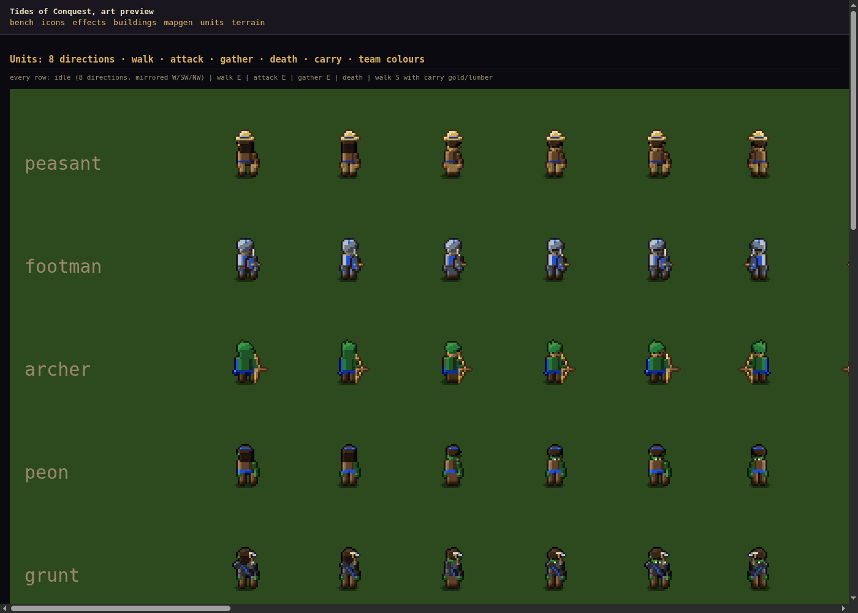Click the peon row label
This screenshot has height=613, width=858.
tap(47, 473)
